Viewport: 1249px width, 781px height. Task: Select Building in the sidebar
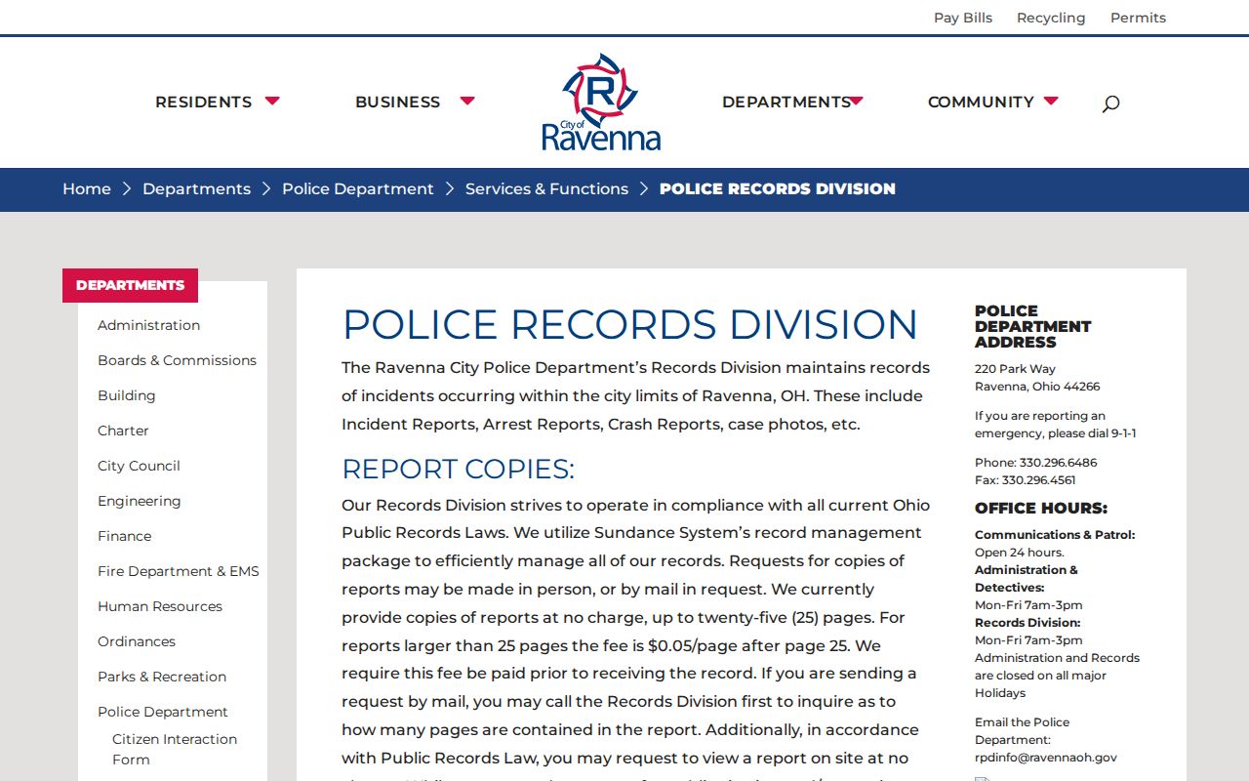pos(126,395)
